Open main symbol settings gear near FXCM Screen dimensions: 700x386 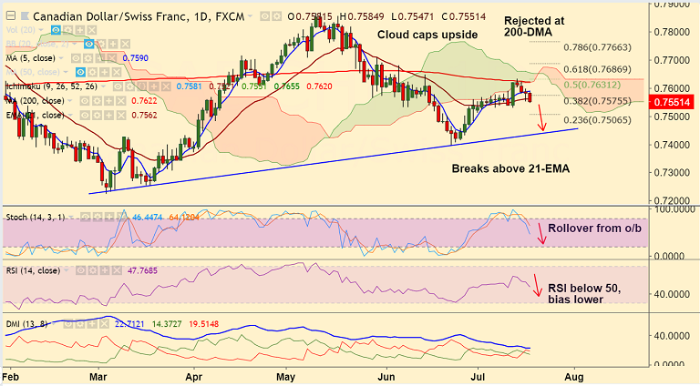pos(277,16)
